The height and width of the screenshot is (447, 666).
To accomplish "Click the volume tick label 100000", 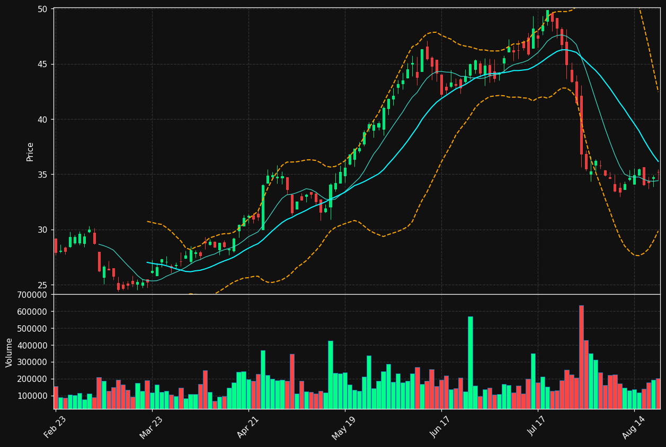I will 33,396.
